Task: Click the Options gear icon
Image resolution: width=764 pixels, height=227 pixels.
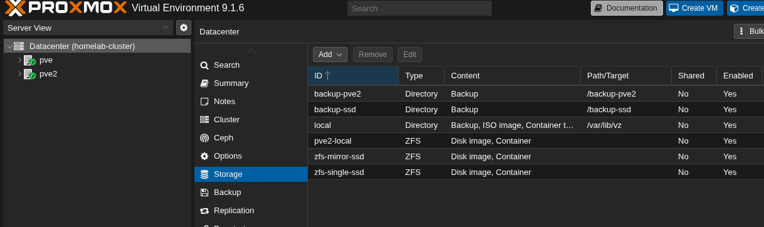Action: pos(204,156)
